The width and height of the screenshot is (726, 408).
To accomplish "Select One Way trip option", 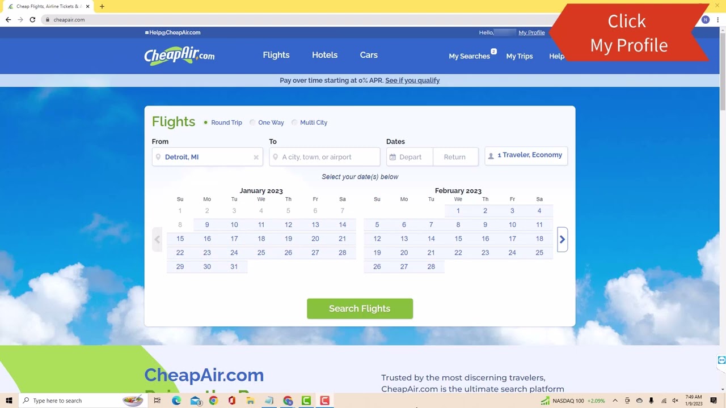I will 267,122.
